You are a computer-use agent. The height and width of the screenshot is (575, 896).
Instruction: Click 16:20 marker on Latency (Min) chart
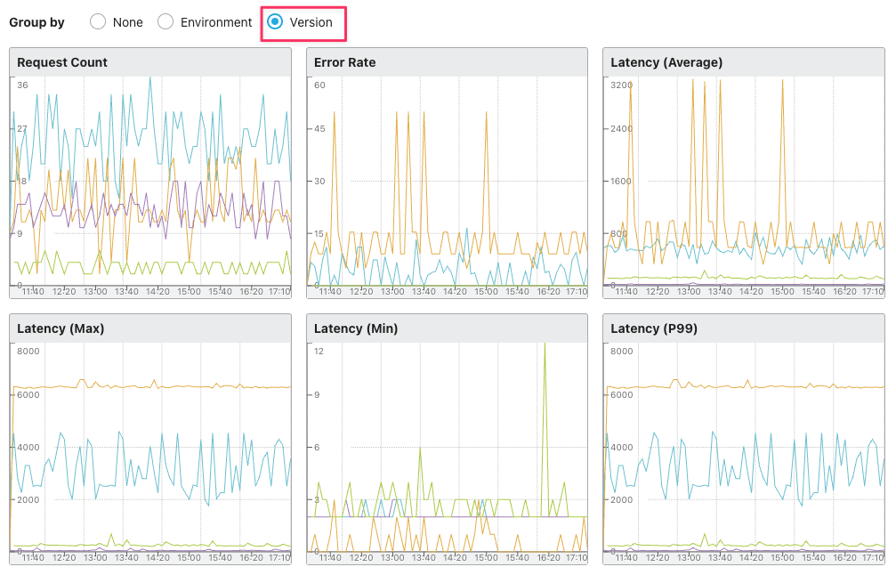[549, 557]
